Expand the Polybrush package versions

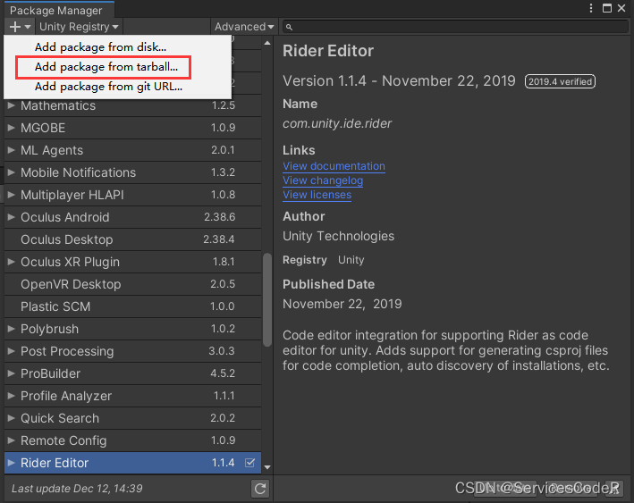(12, 329)
